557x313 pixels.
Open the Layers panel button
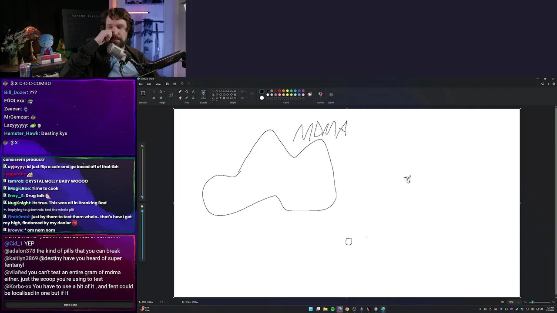pos(331,94)
